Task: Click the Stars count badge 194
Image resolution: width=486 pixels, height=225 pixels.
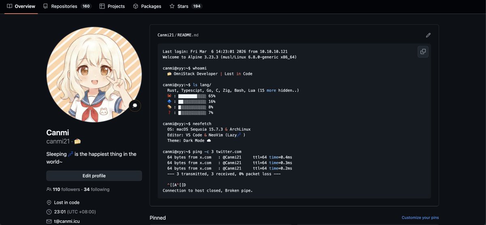Action: pyautogui.click(x=196, y=6)
